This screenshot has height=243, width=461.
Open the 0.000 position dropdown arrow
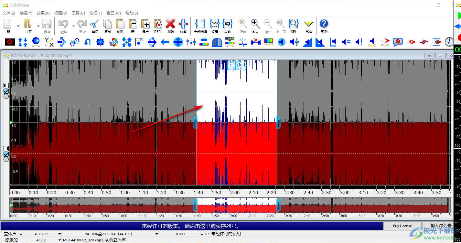click(x=202, y=234)
